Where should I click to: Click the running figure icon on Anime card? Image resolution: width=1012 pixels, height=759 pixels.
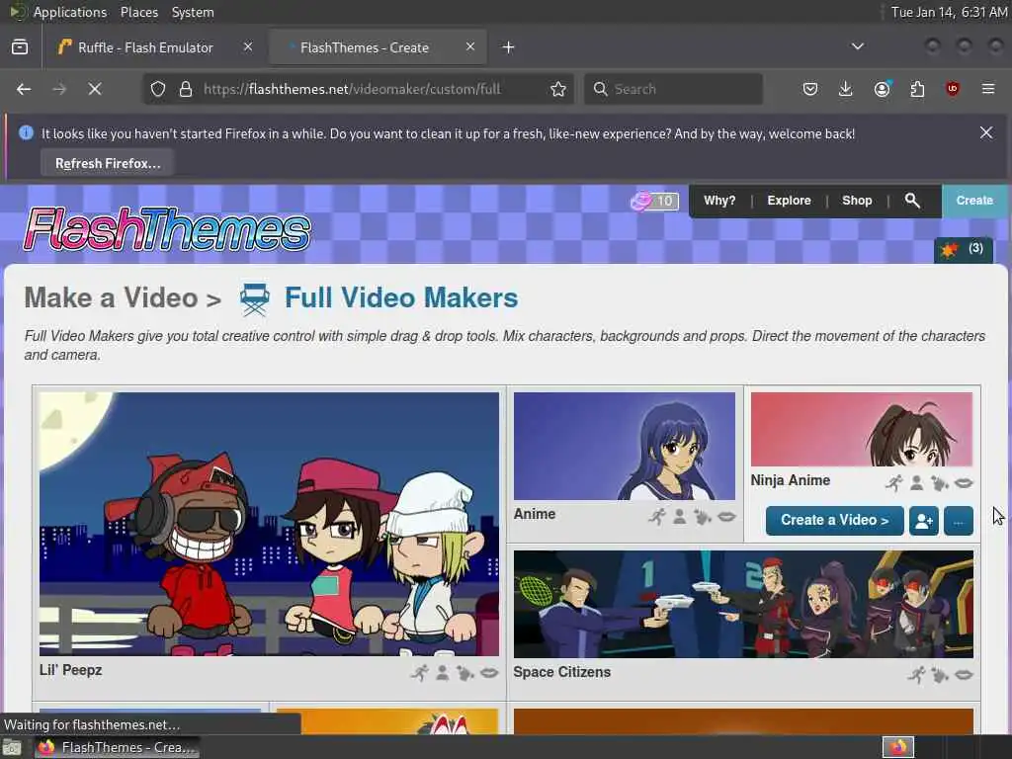coord(657,516)
